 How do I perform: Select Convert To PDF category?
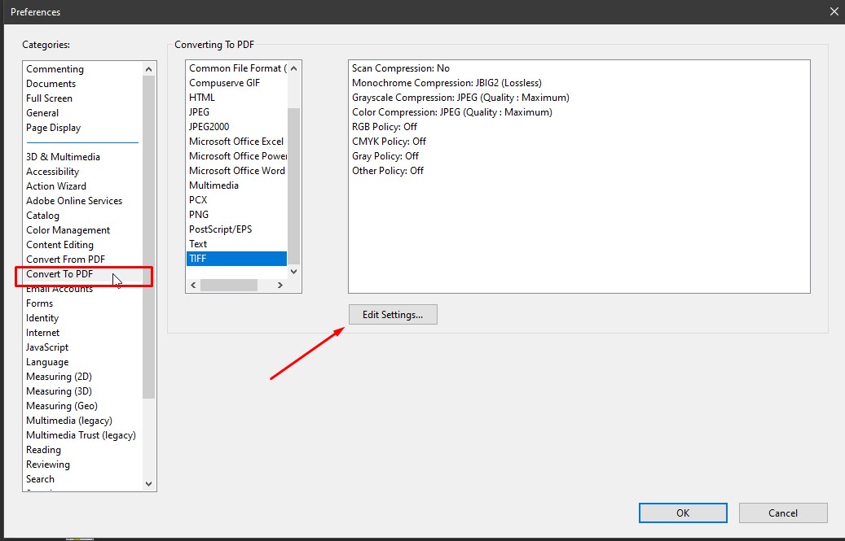[x=59, y=273]
